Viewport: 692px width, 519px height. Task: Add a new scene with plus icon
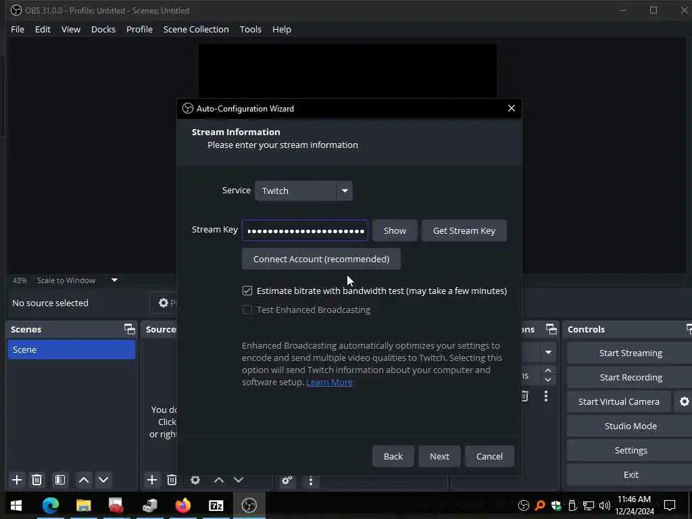click(17, 480)
